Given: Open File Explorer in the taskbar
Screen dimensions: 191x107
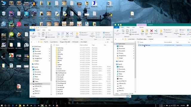Looking at the screenshot, I should click(x=42, y=106).
